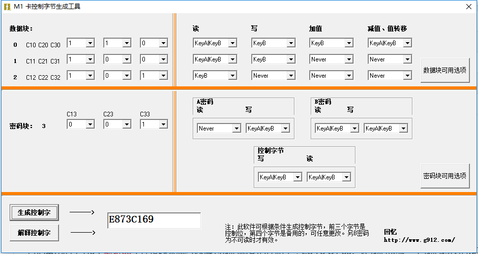Image resolution: width=478 pixels, height=254 pixels.
Task: Click 解释控制字 to interpret control bytes
Action: coord(34,233)
